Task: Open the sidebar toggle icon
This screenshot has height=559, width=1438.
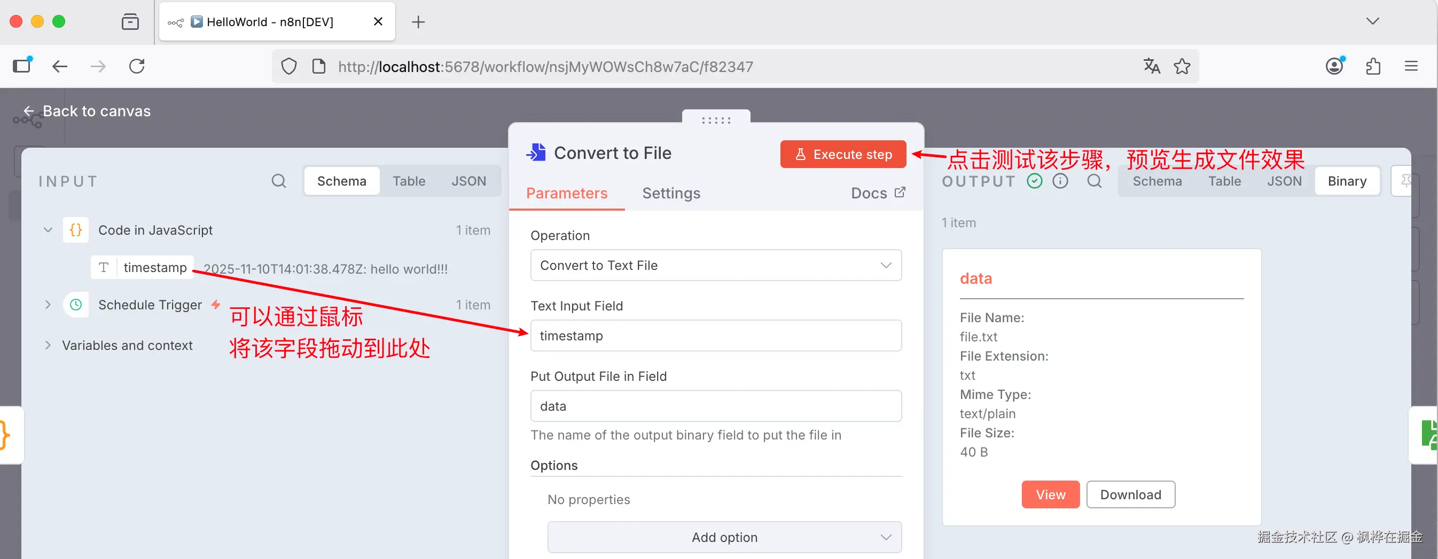Action: click(22, 66)
